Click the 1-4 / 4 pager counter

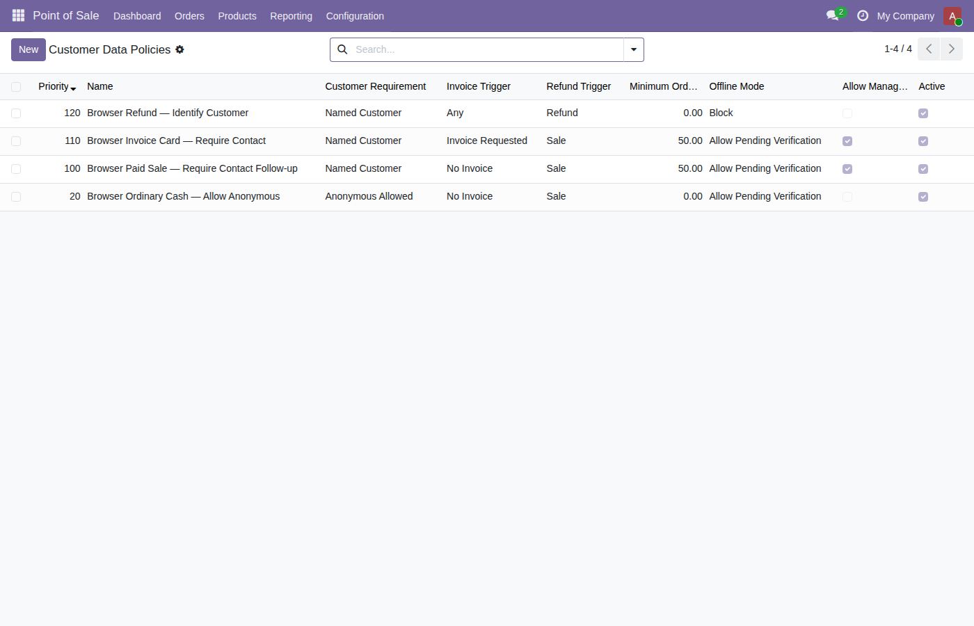898,49
